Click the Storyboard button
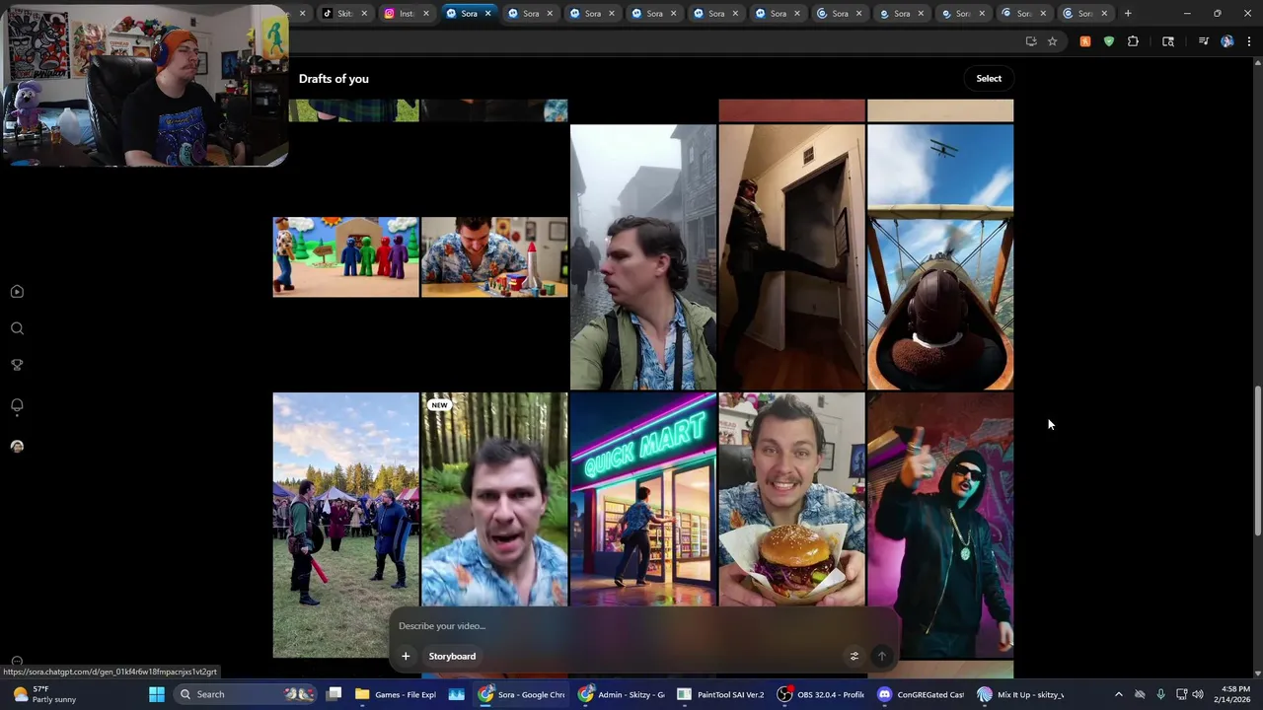1263x710 pixels. [452, 656]
